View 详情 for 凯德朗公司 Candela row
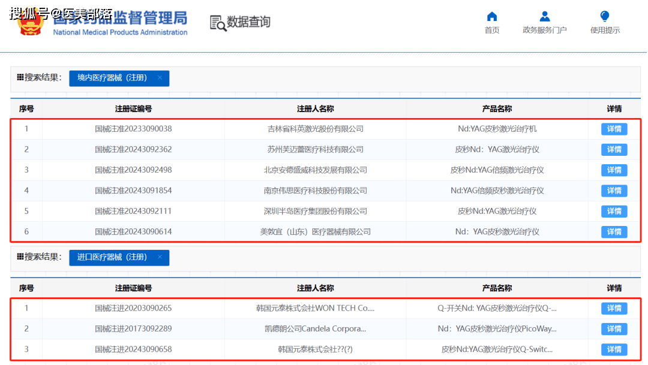The image size is (648, 365). click(x=614, y=328)
